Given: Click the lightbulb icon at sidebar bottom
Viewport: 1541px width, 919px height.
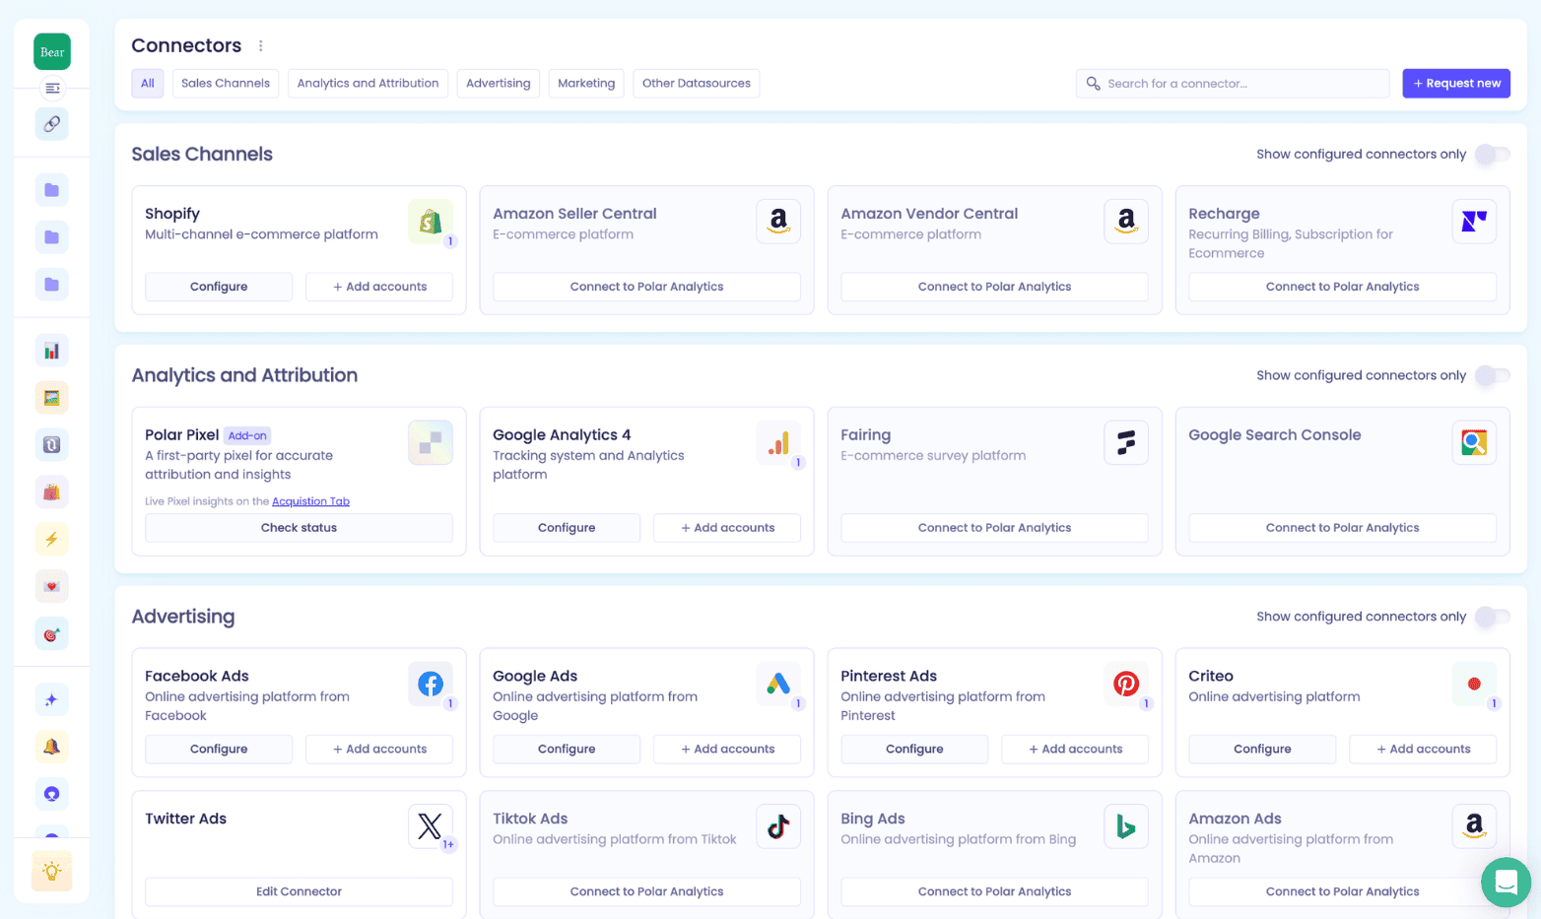Looking at the screenshot, I should tap(52, 871).
